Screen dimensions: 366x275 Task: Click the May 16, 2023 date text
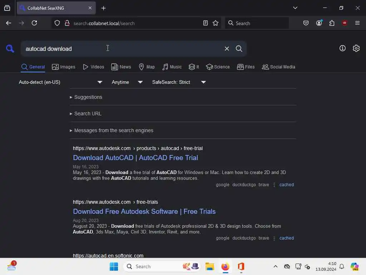(x=86, y=167)
